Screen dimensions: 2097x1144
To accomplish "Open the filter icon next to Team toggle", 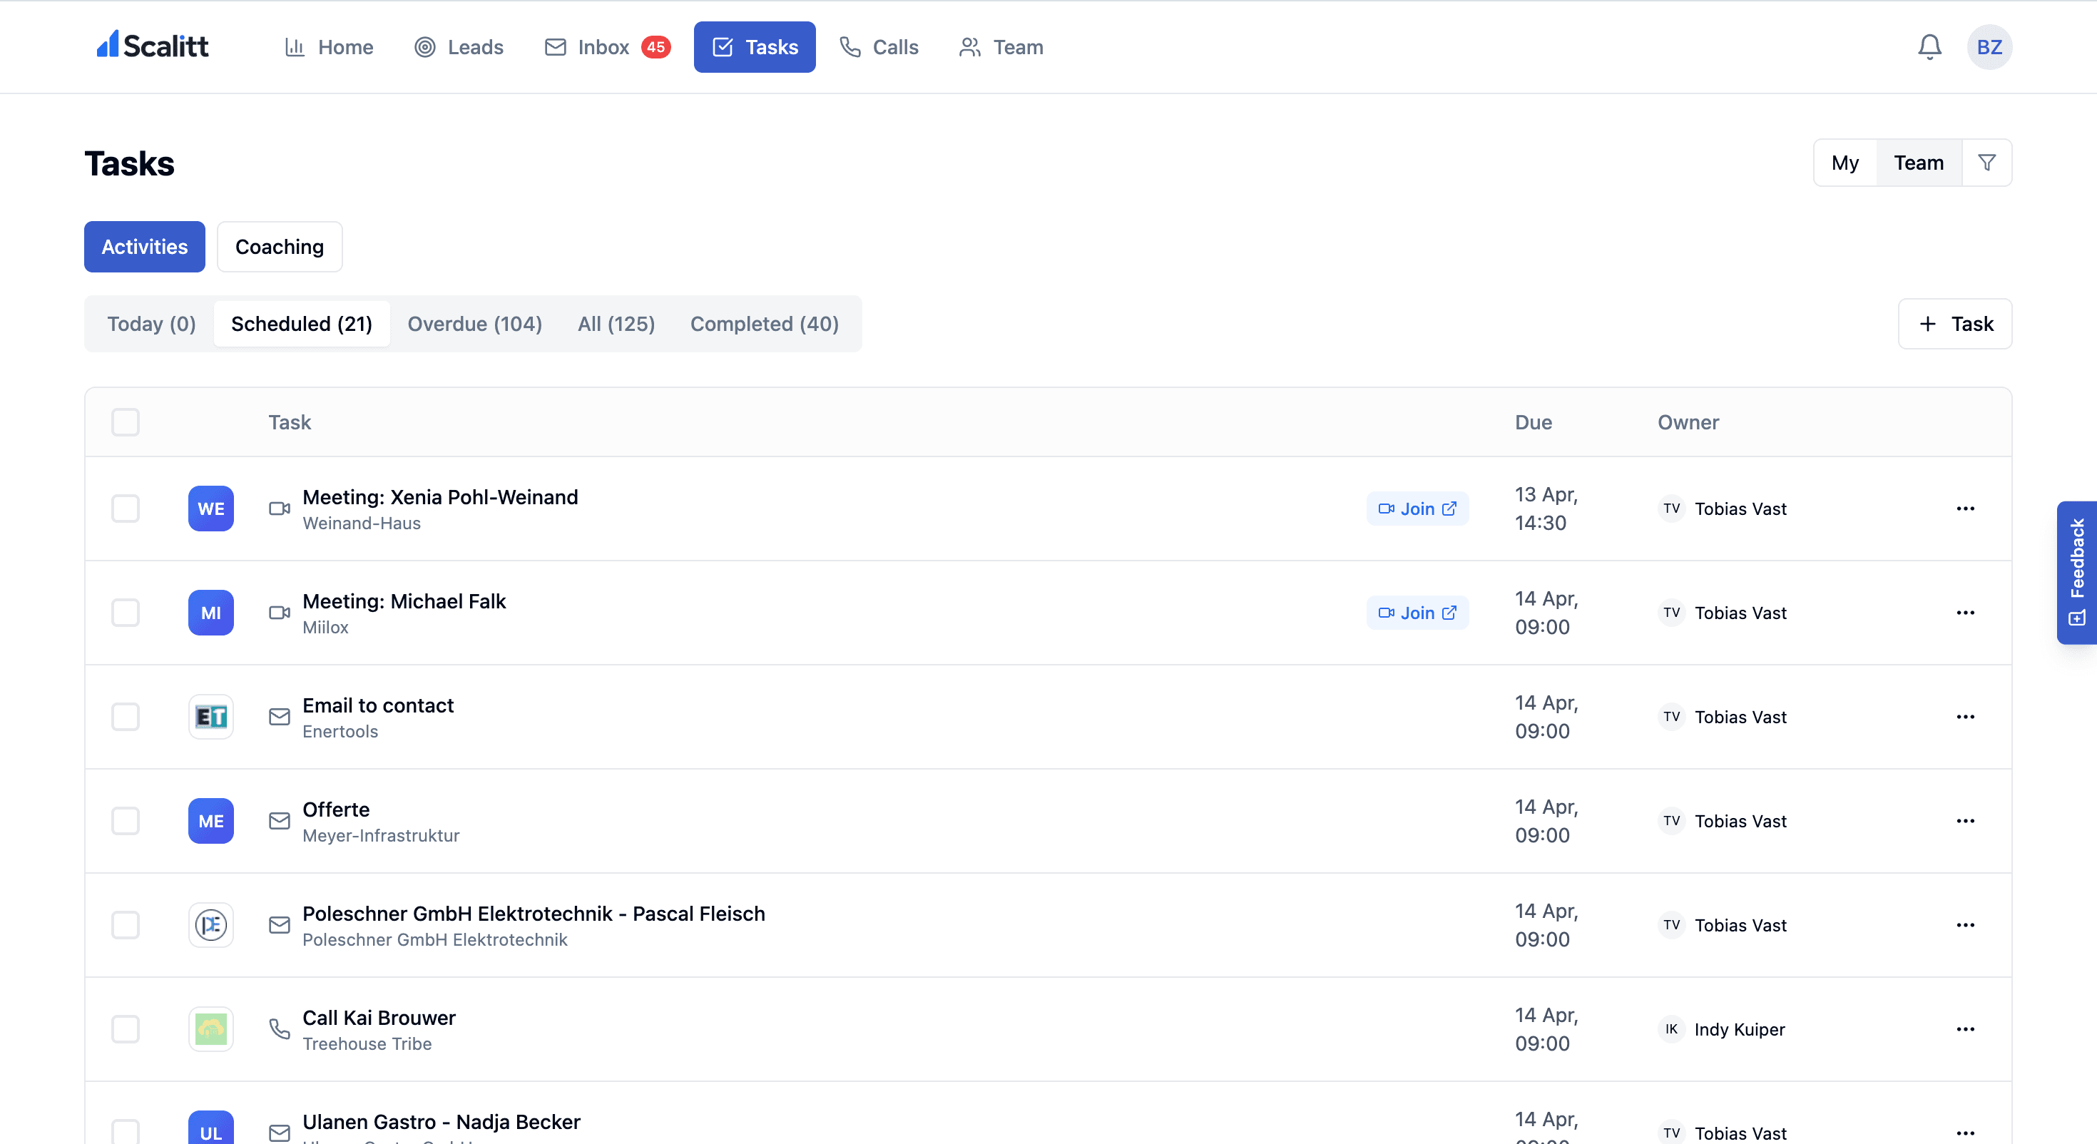I will (1988, 162).
